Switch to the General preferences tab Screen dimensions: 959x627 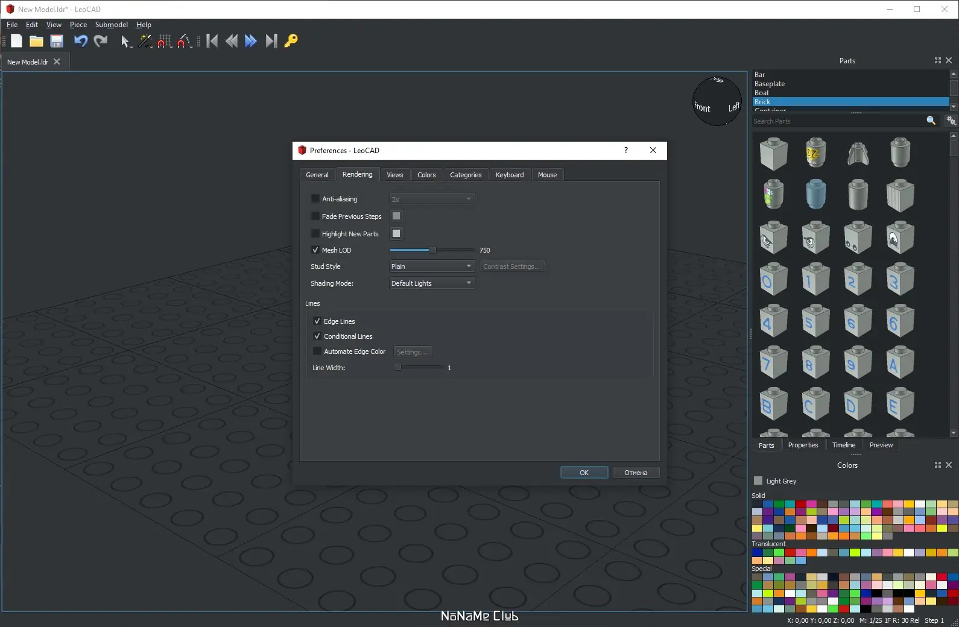click(317, 175)
